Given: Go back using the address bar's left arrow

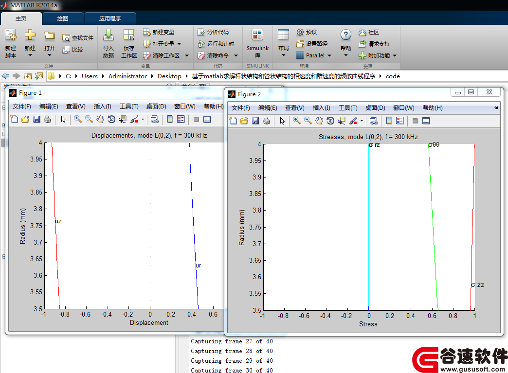Looking at the screenshot, I should pos(5,76).
